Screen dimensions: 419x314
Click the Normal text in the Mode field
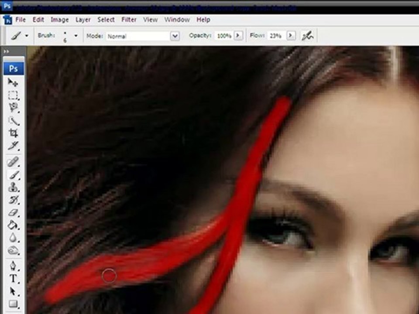coord(117,36)
